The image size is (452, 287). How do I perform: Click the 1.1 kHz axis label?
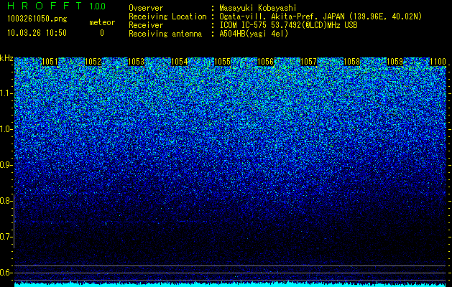click(6, 93)
